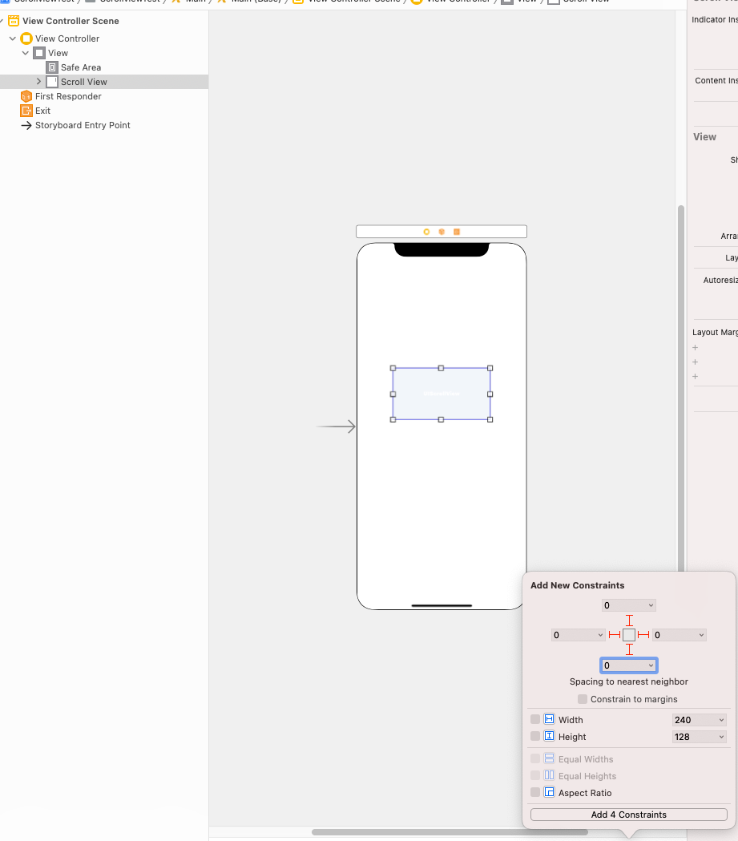Check the Height constraint checkbox

point(535,736)
